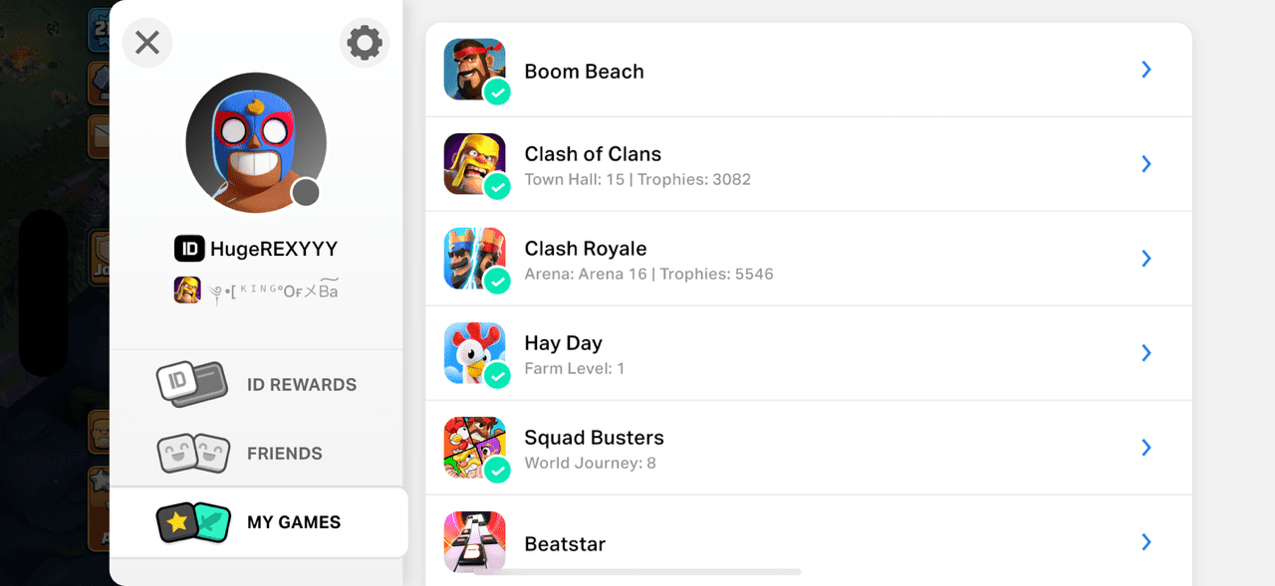Open the settings gear icon
The height and width of the screenshot is (586, 1275).
point(364,43)
